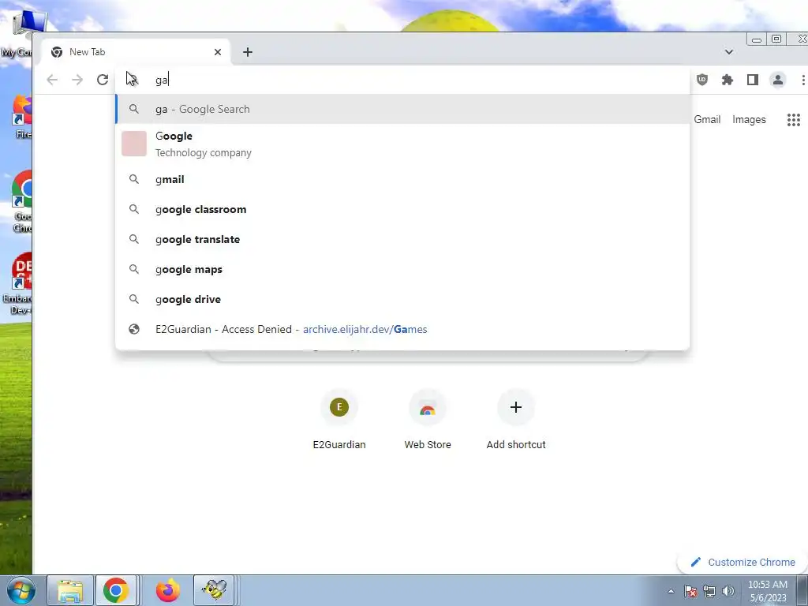Click the taskbar clock showing 10:53 AM
Screen dimensions: 808x606
[x=767, y=591]
